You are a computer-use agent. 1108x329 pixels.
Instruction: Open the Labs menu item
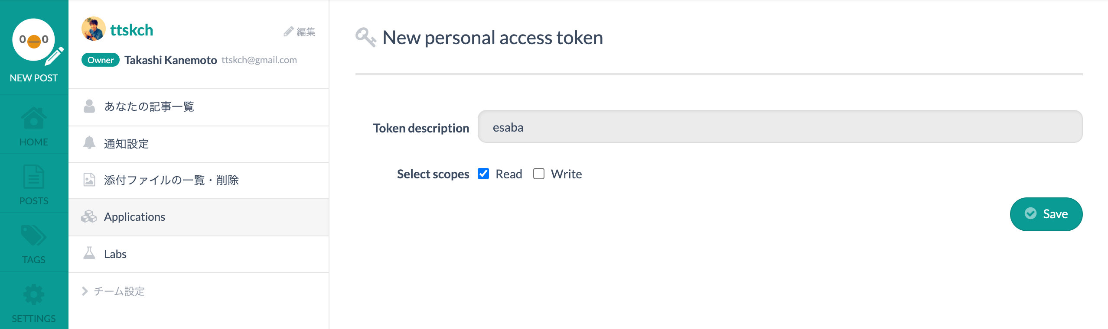click(115, 254)
